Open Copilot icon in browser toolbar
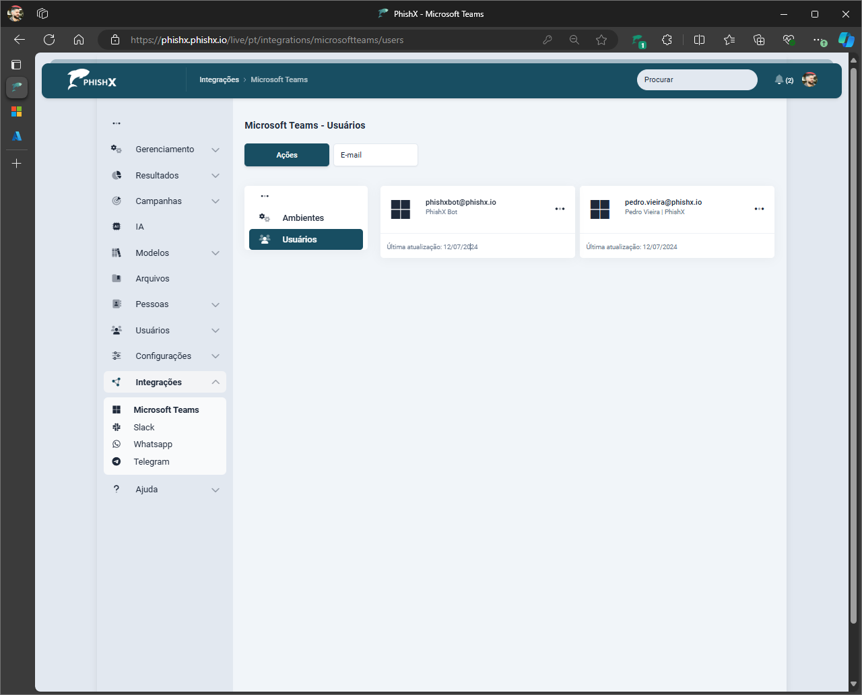This screenshot has height=695, width=862. pos(846,40)
